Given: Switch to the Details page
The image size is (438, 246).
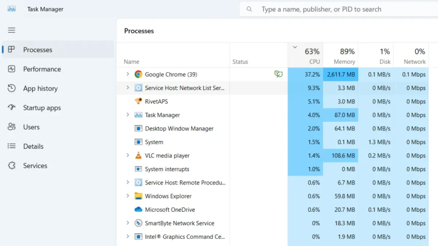Looking at the screenshot, I should click(x=58, y=146).
